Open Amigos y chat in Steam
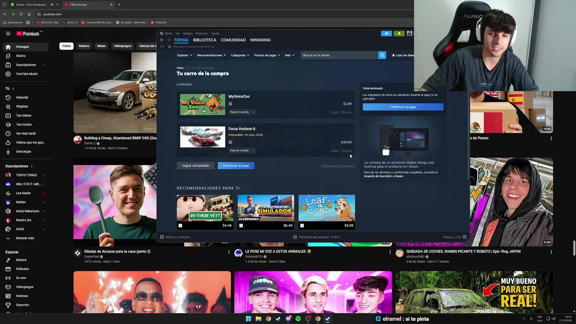The width and height of the screenshot is (576, 324). pos(454,237)
